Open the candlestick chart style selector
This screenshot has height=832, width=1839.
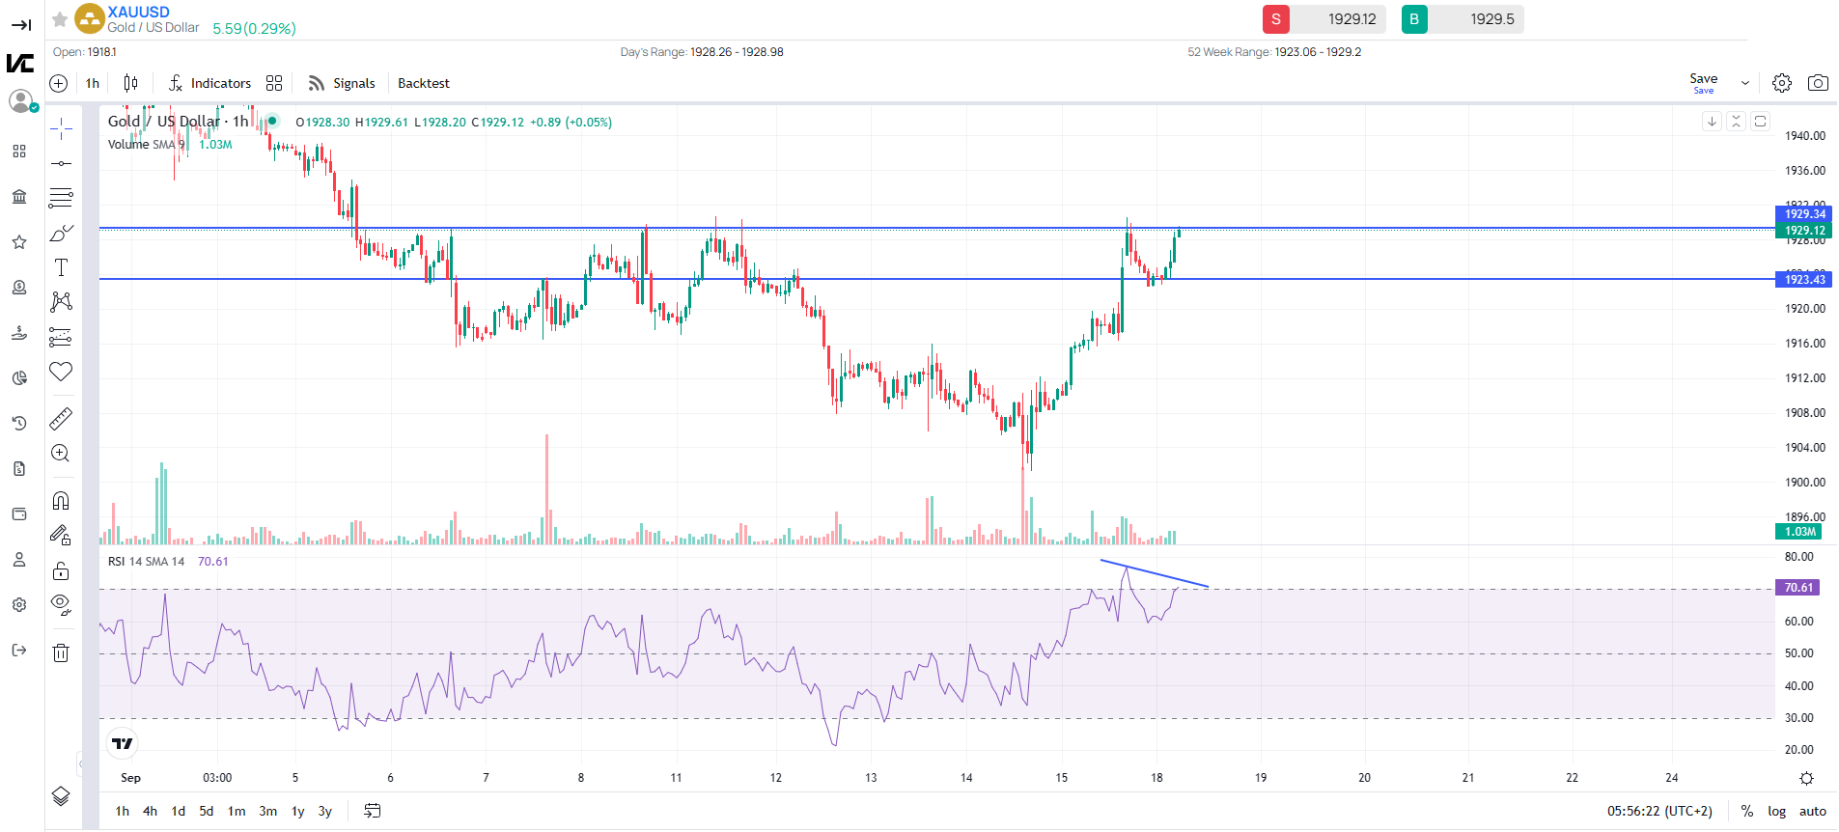130,83
